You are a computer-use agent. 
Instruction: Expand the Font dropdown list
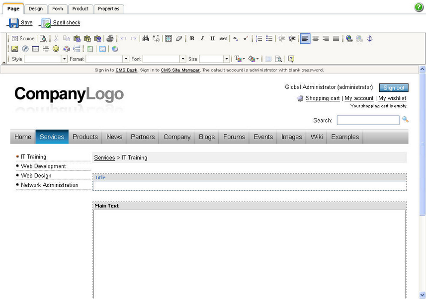pos(164,59)
